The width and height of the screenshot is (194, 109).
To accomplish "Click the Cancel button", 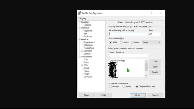I will coord(155,95).
